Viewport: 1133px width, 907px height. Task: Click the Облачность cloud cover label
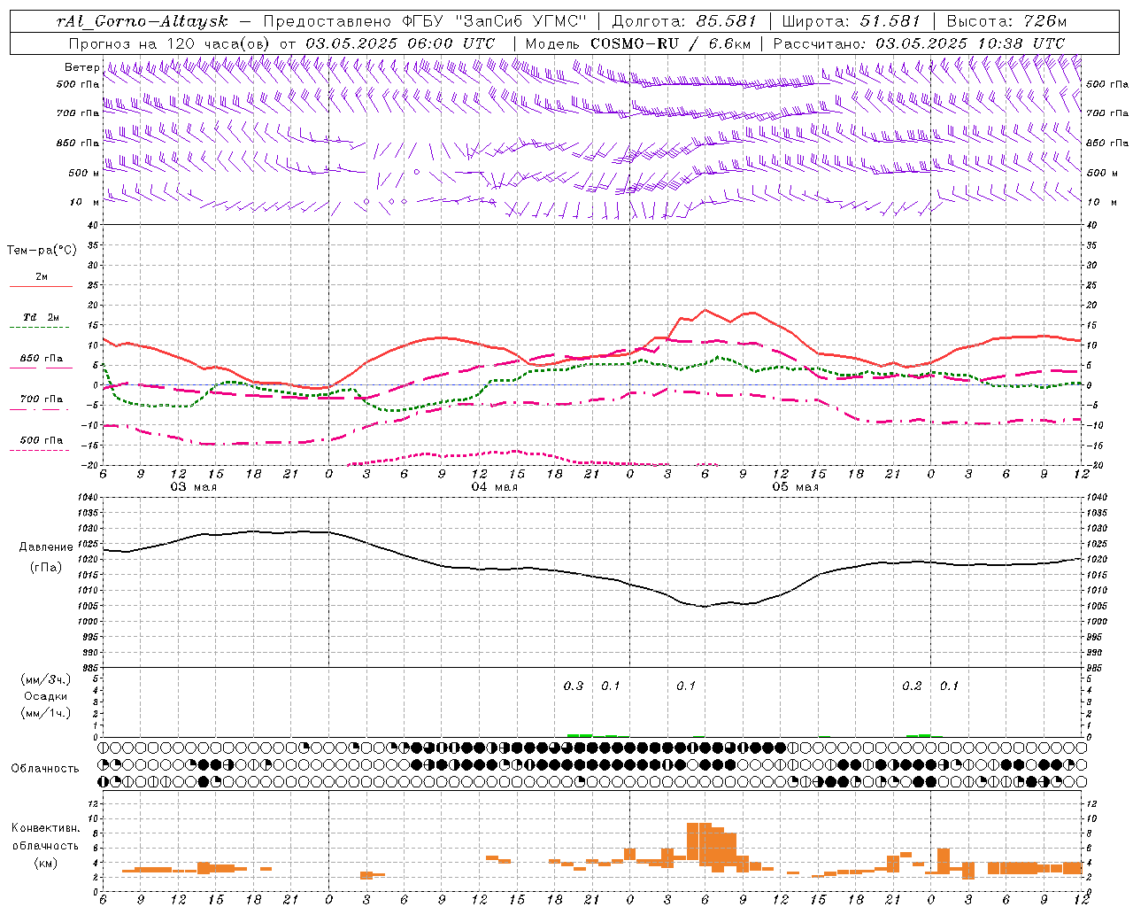(45, 768)
